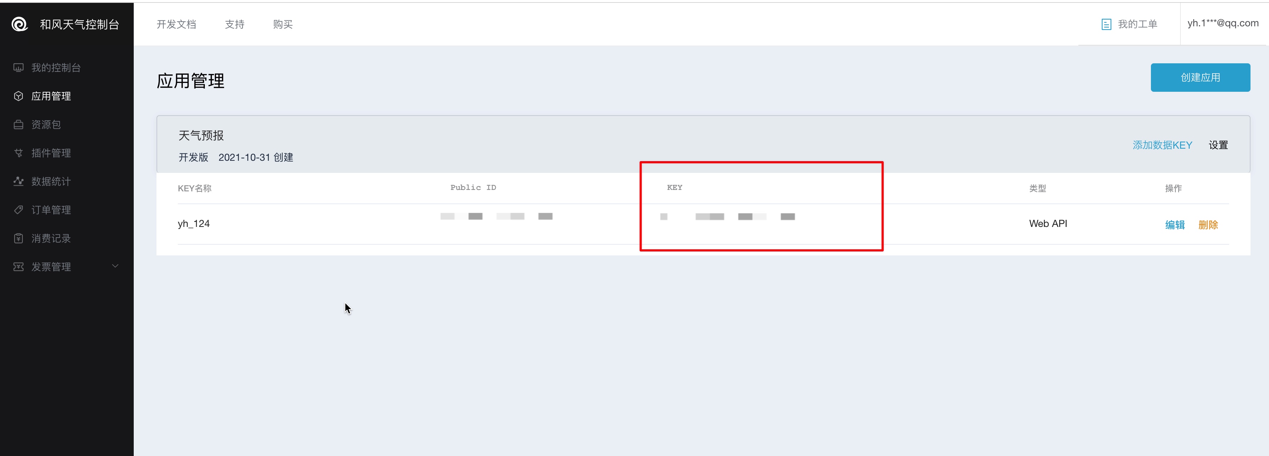Go to 支持 in top navigation
This screenshot has height=456, width=1269.
(234, 24)
